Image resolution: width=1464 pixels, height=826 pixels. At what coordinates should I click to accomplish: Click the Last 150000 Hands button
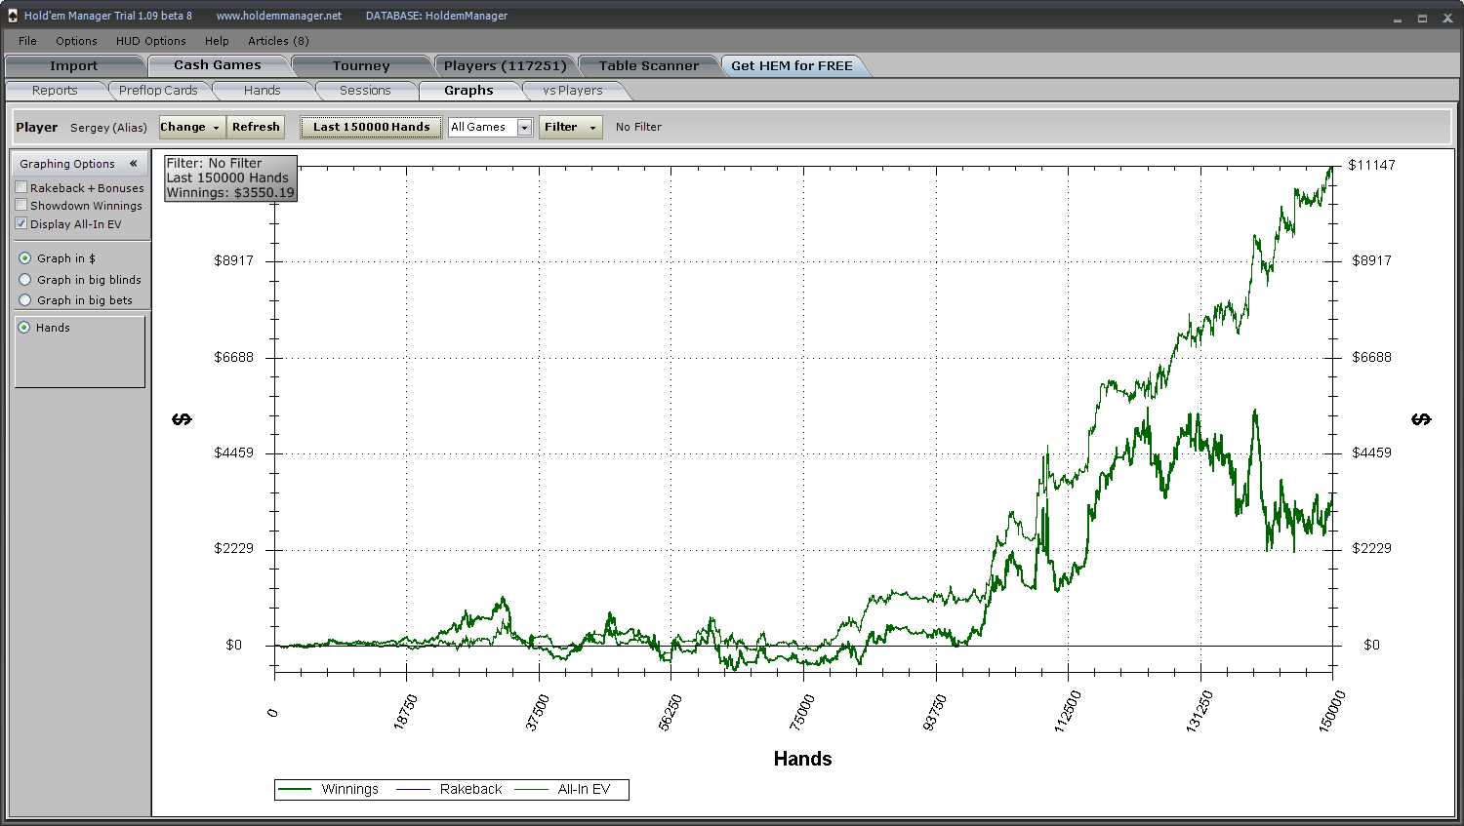[371, 127]
